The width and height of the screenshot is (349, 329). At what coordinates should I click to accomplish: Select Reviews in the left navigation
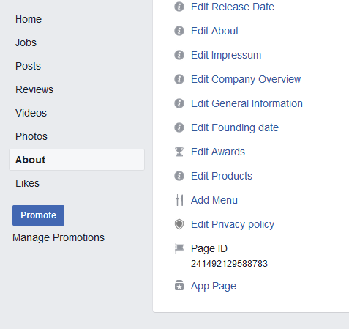click(x=34, y=89)
